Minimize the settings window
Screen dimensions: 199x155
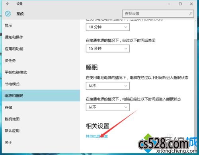pyautogui.click(x=169, y=4)
